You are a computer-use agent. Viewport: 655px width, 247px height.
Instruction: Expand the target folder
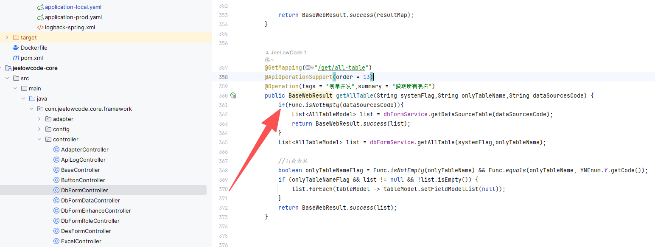click(7, 38)
